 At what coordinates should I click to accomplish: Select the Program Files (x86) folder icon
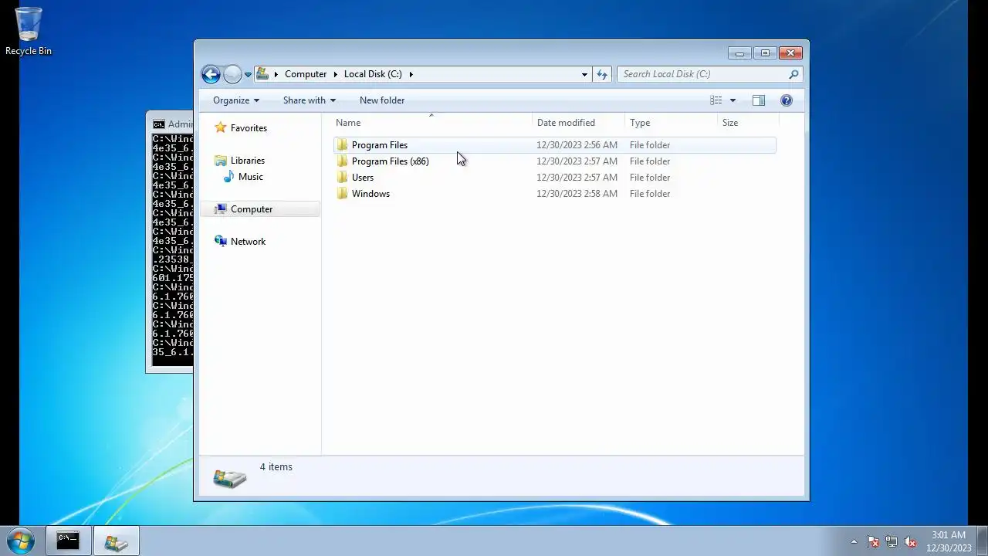342,161
